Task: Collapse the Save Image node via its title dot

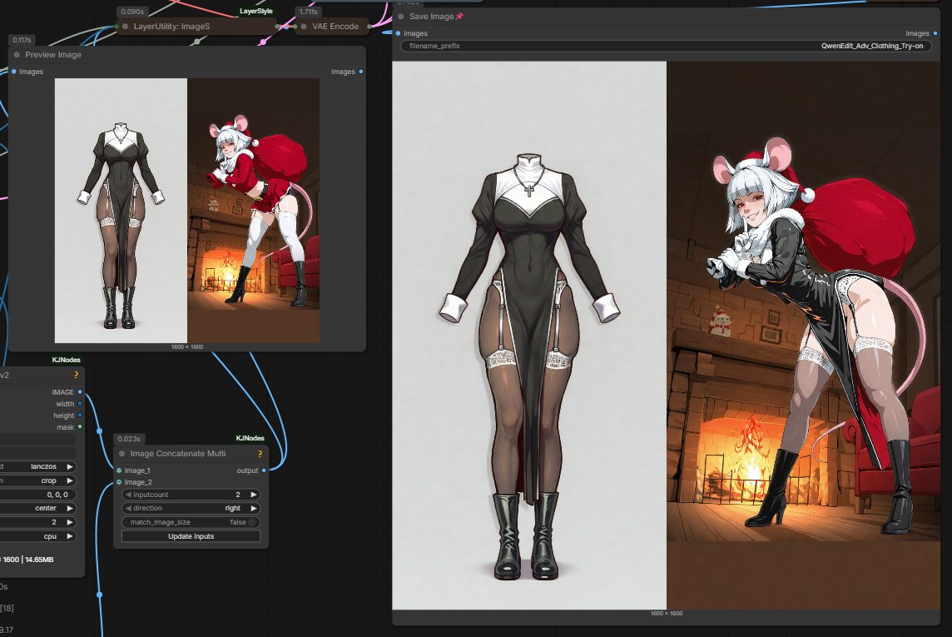Action: (401, 17)
